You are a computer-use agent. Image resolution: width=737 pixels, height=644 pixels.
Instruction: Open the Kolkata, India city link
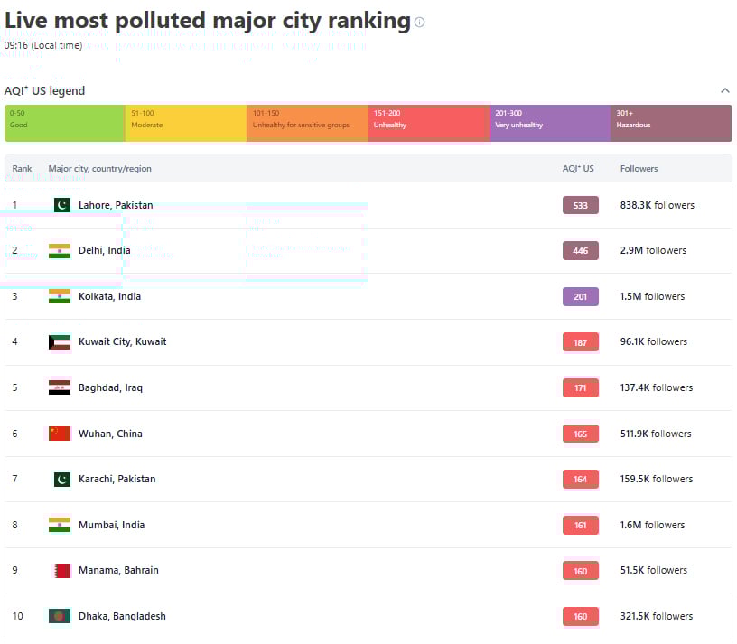[x=109, y=296]
